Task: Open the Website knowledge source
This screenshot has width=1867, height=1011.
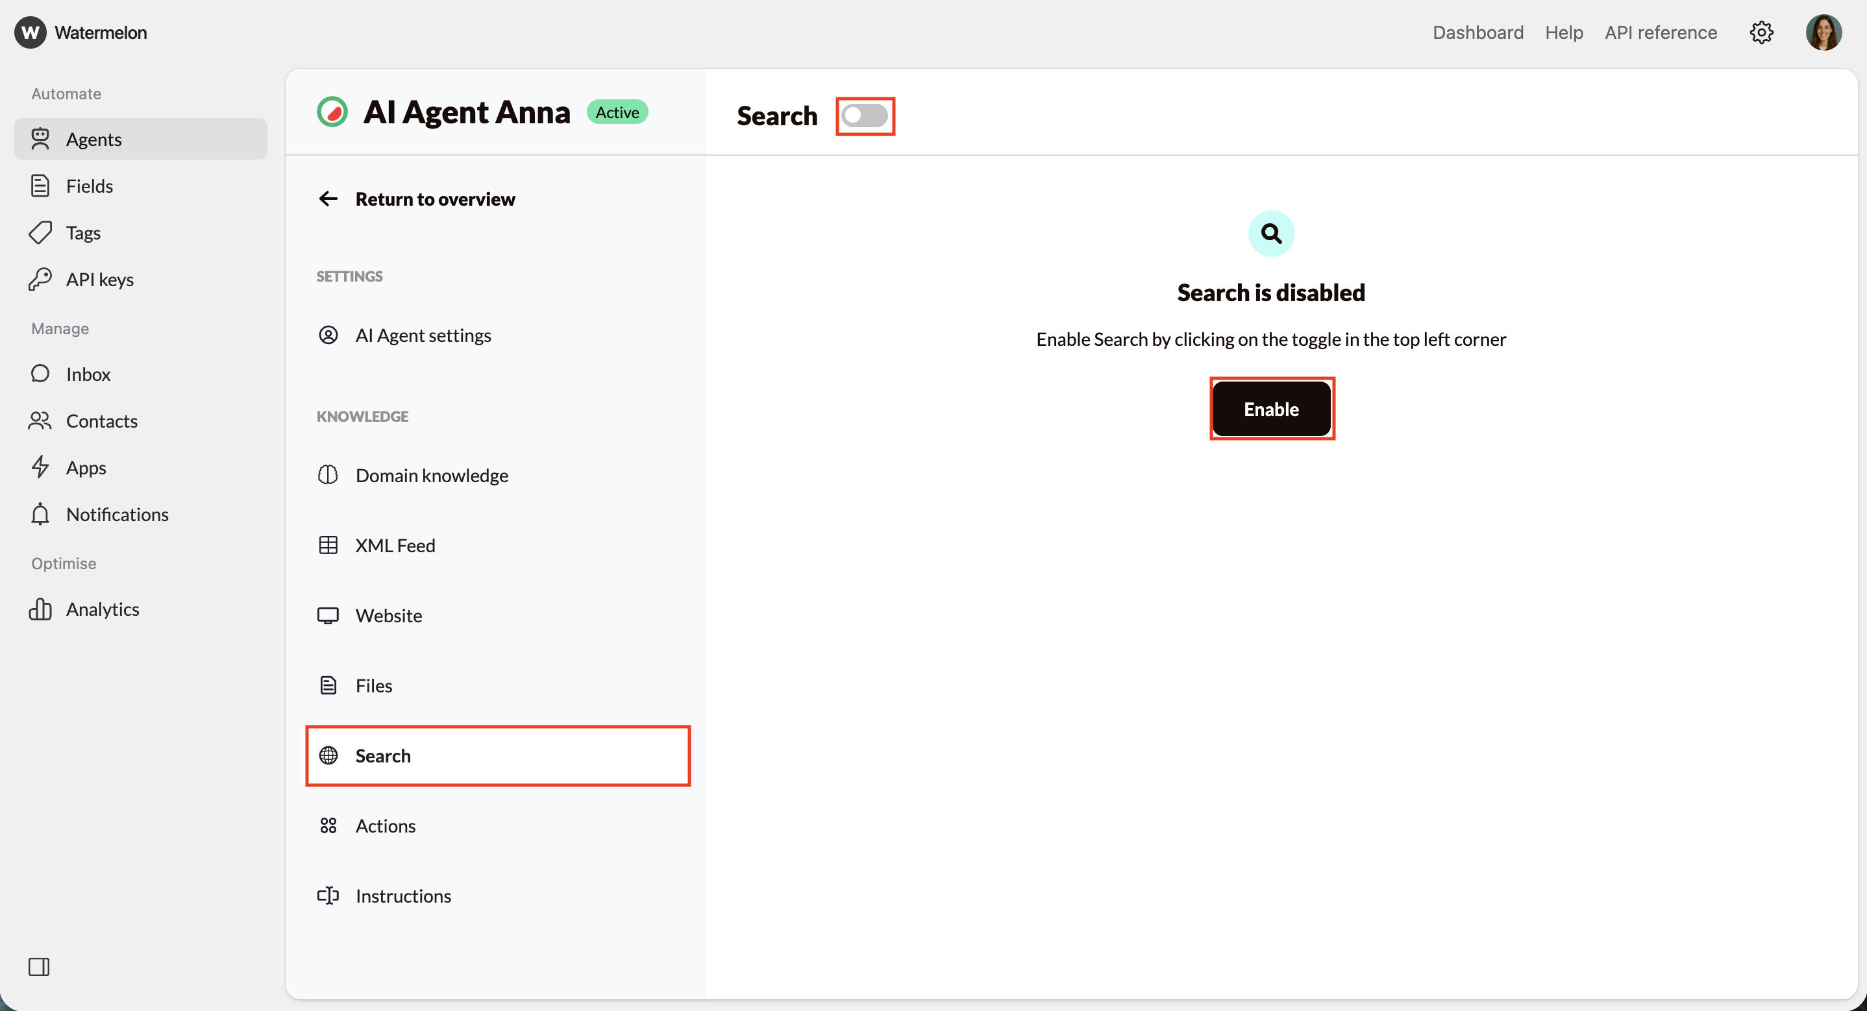Action: point(388,615)
